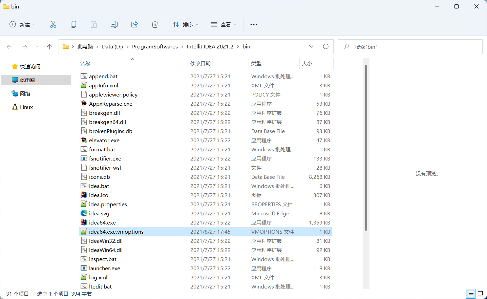The image size is (487, 299).
Task: Click the launcher.exe file icon
Action: (84, 268)
